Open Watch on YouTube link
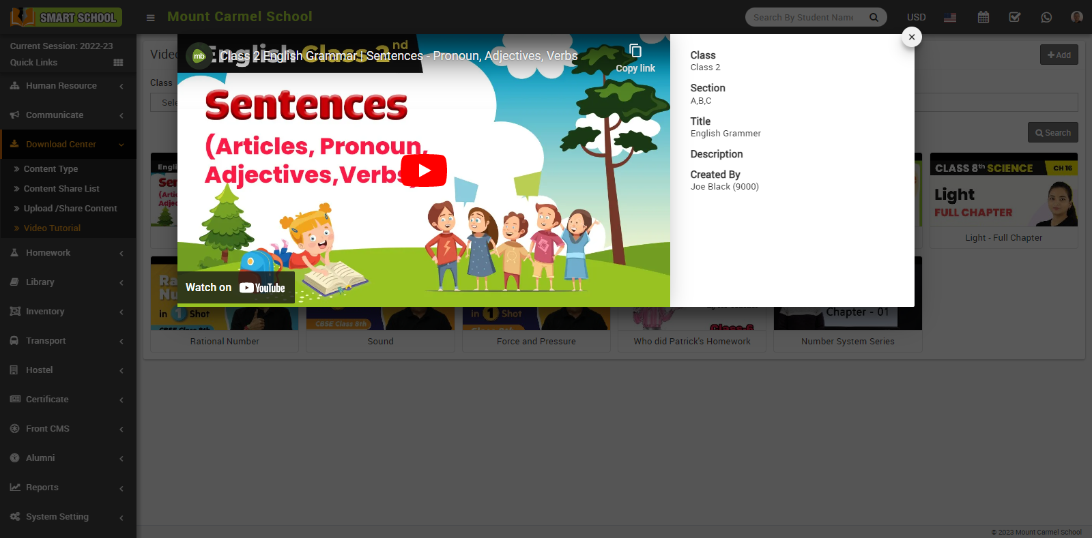 [x=235, y=288]
